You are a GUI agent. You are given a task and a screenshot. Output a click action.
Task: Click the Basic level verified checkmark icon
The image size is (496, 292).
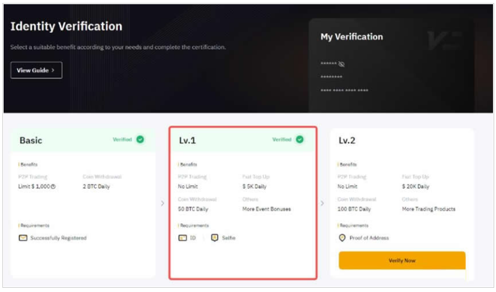pyautogui.click(x=140, y=139)
